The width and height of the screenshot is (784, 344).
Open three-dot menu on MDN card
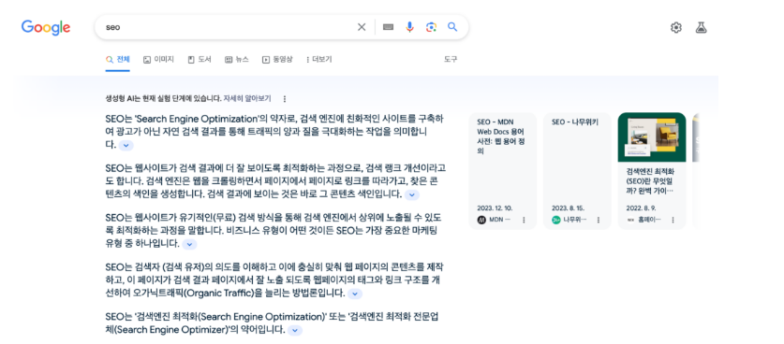[x=524, y=220]
